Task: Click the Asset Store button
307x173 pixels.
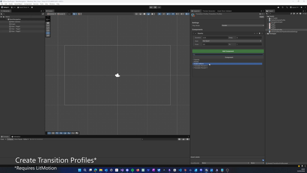Action: (x=23, y=7)
